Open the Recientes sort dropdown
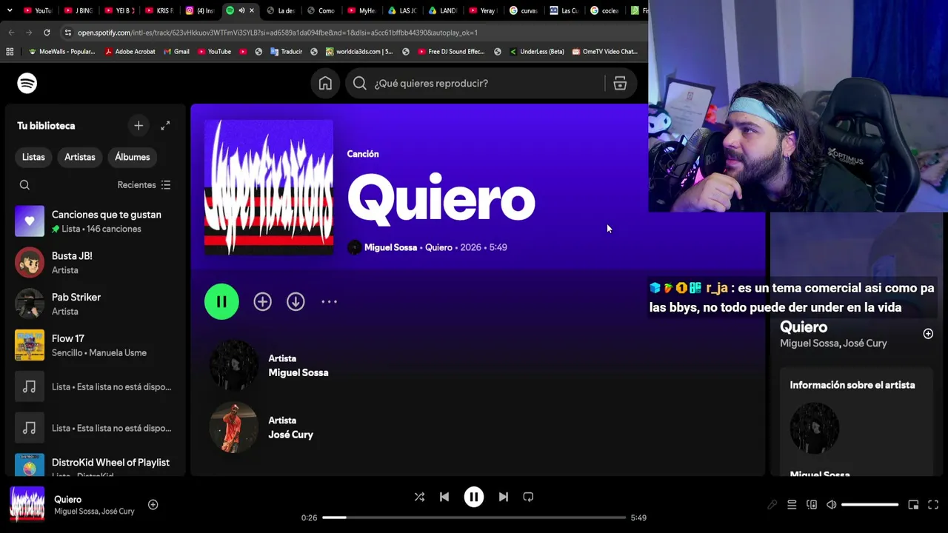 (x=144, y=185)
